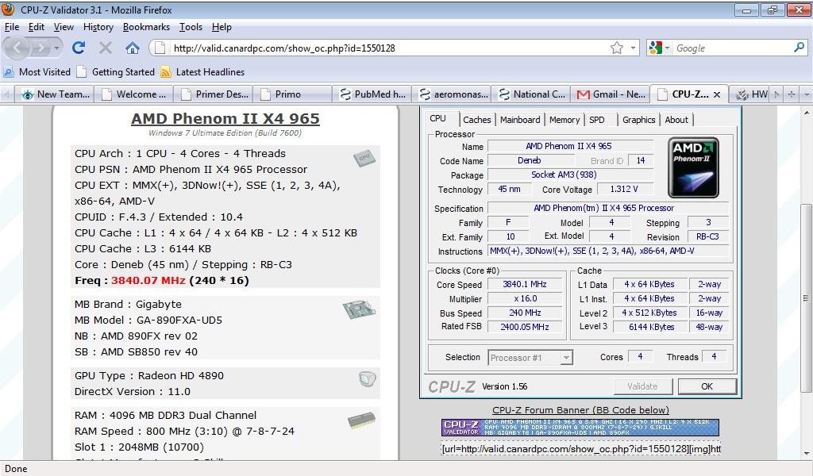Go to the Home page icon
Screen dimensions: 813x476
tap(133, 48)
